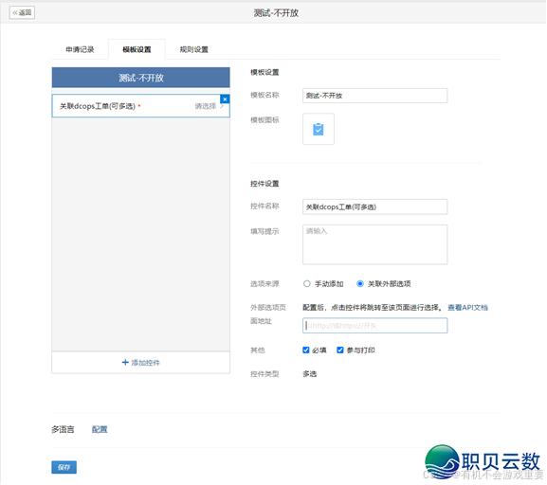Switch to the 规则设置 tab
Viewport: 547px width, 485px height.
pos(194,49)
